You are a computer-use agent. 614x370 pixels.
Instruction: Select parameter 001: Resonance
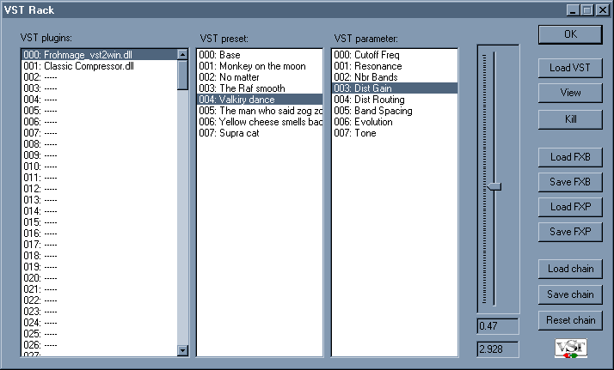click(395, 66)
